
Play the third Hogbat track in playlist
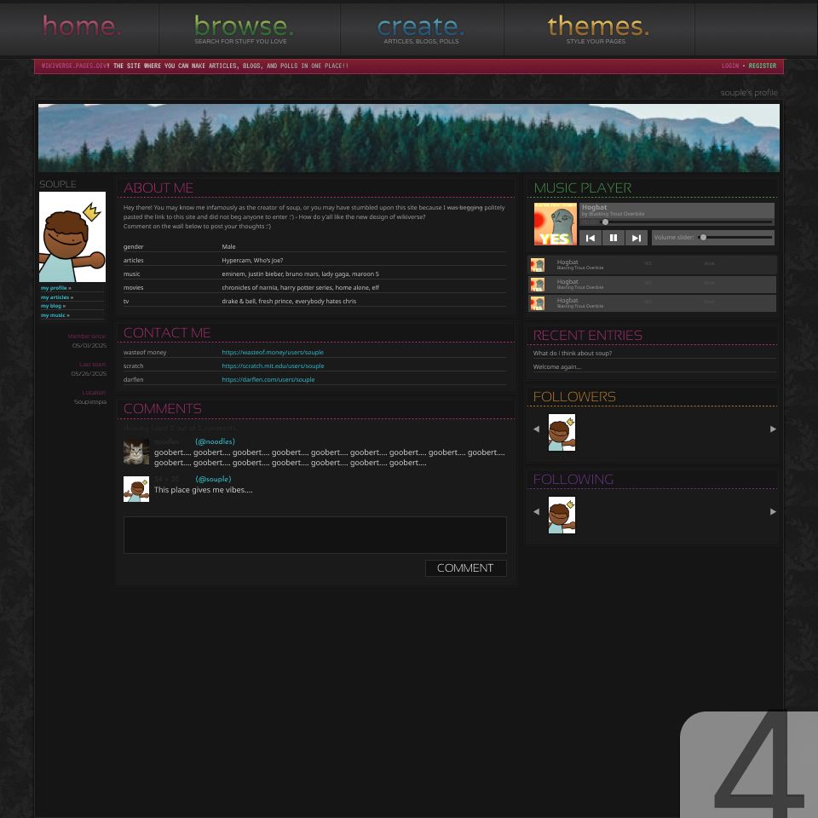pyautogui.click(x=652, y=303)
